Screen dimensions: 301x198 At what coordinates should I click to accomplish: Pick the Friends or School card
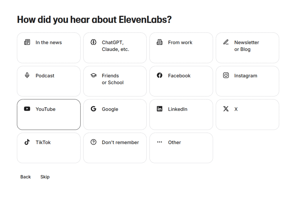(115, 81)
